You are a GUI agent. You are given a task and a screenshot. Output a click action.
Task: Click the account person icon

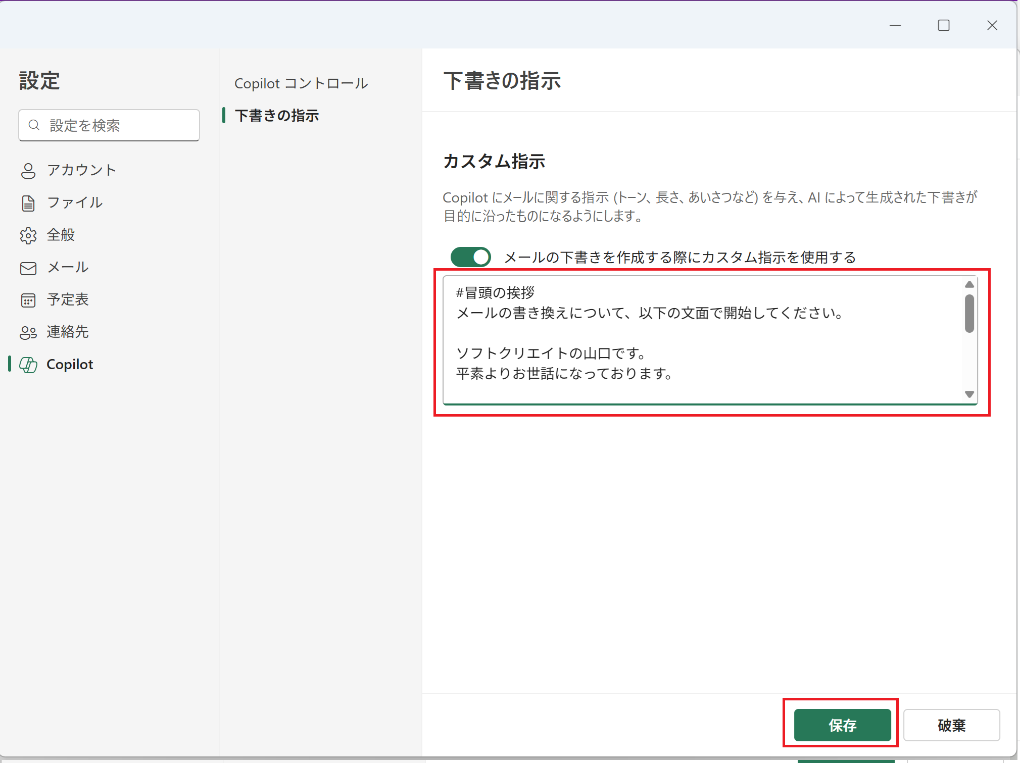(x=28, y=171)
